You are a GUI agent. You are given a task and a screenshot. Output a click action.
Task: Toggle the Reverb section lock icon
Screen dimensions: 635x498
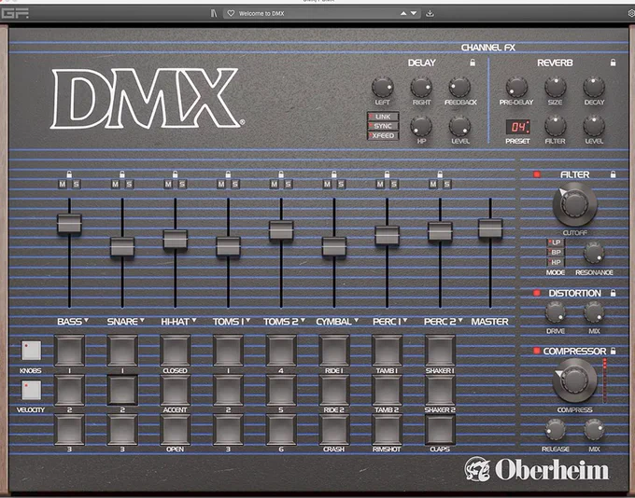coord(614,62)
